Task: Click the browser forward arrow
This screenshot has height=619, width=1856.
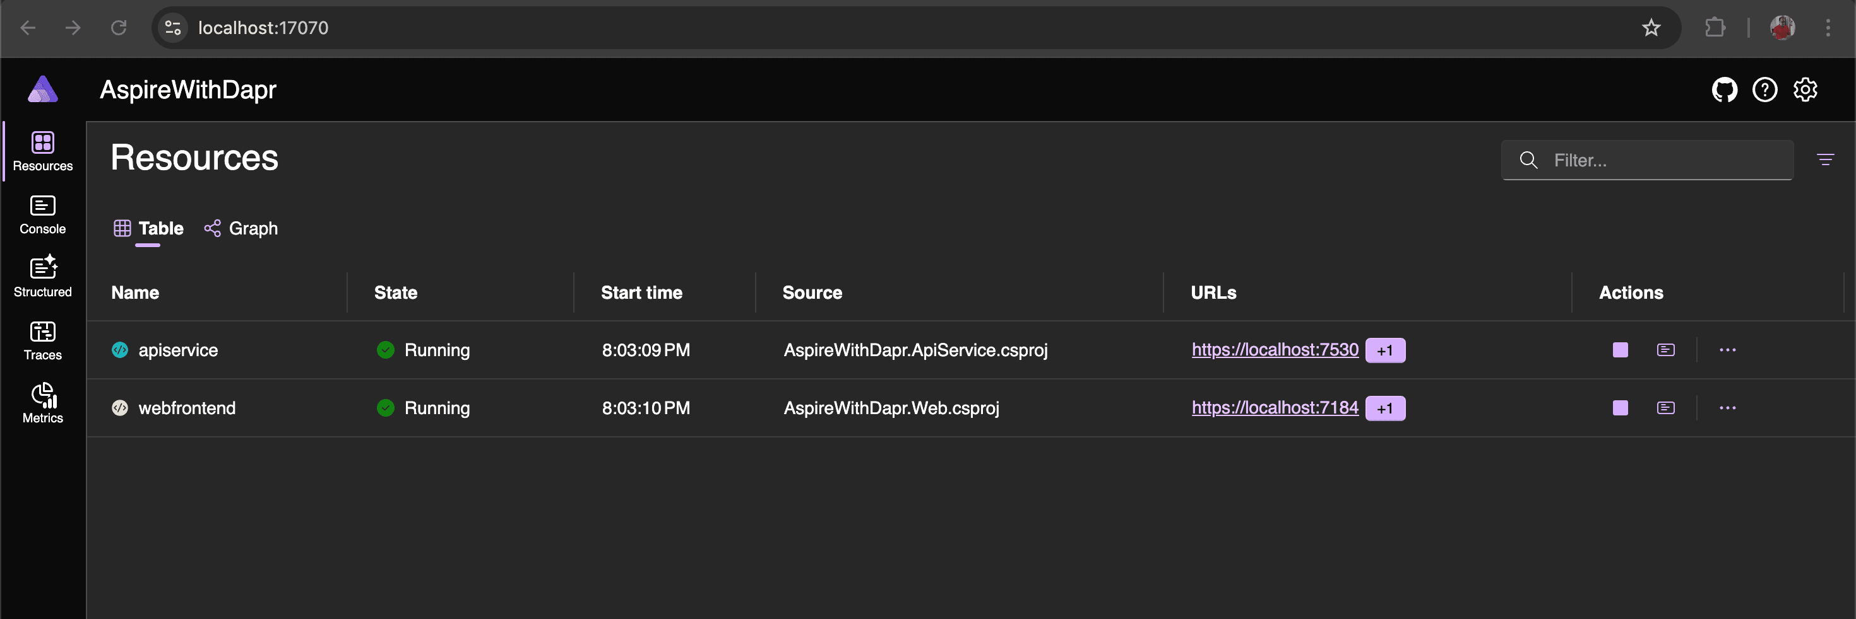Action: pyautogui.click(x=73, y=28)
